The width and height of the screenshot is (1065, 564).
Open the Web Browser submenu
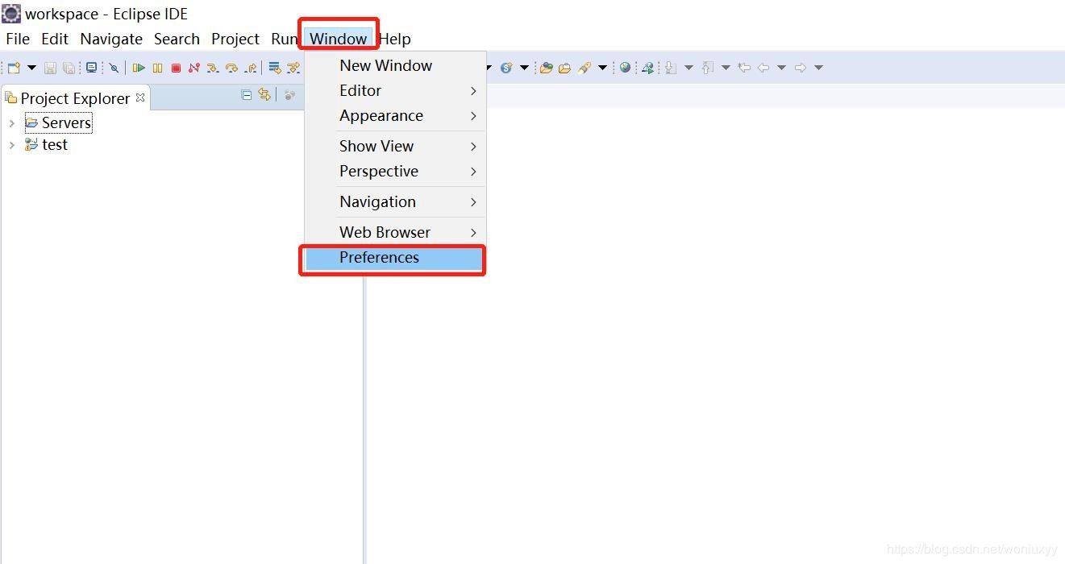[x=395, y=233]
